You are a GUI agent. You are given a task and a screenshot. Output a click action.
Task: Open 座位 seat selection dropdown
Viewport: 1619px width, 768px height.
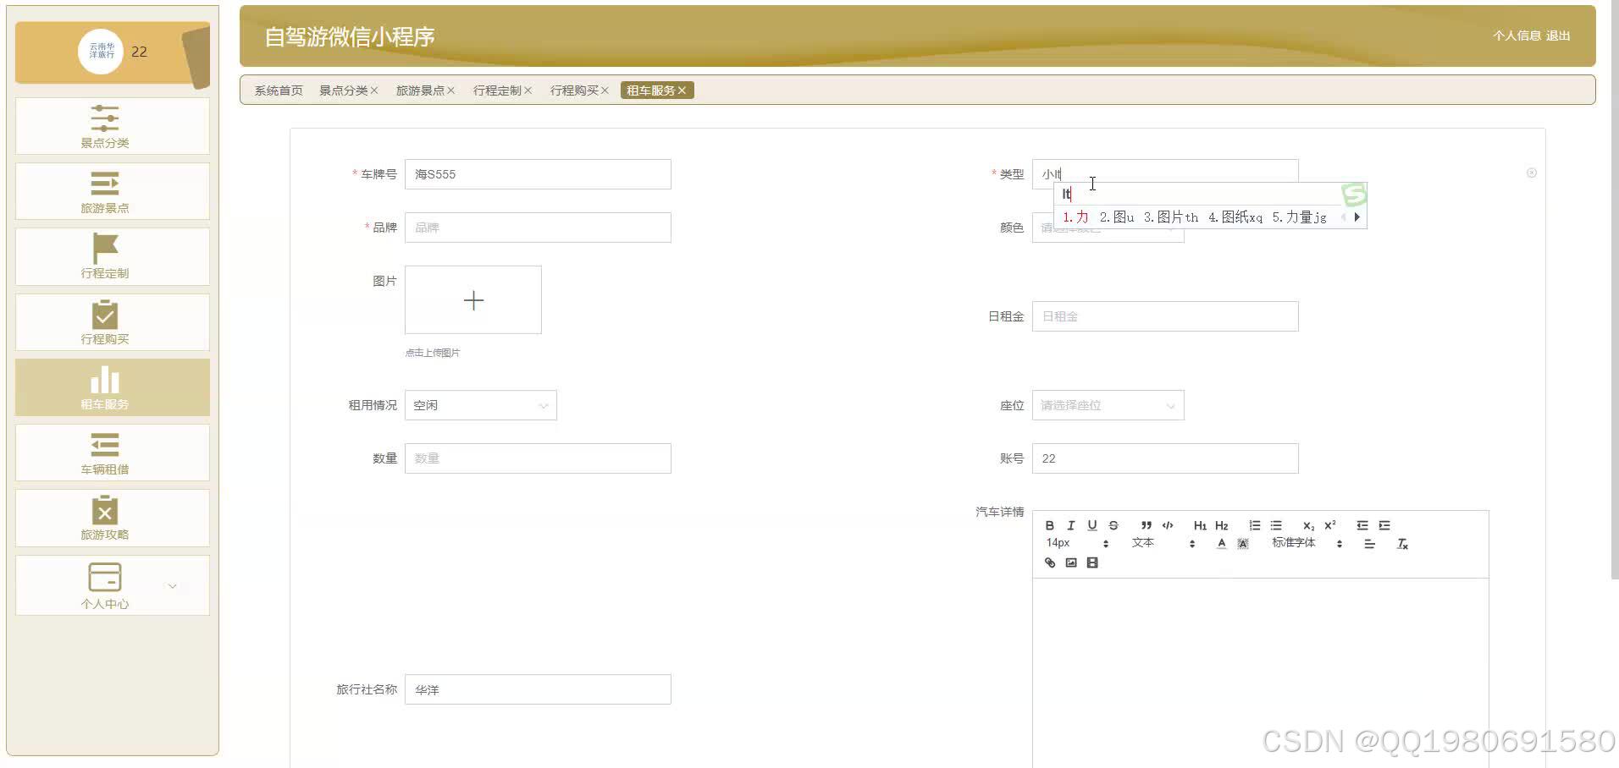coord(1108,405)
